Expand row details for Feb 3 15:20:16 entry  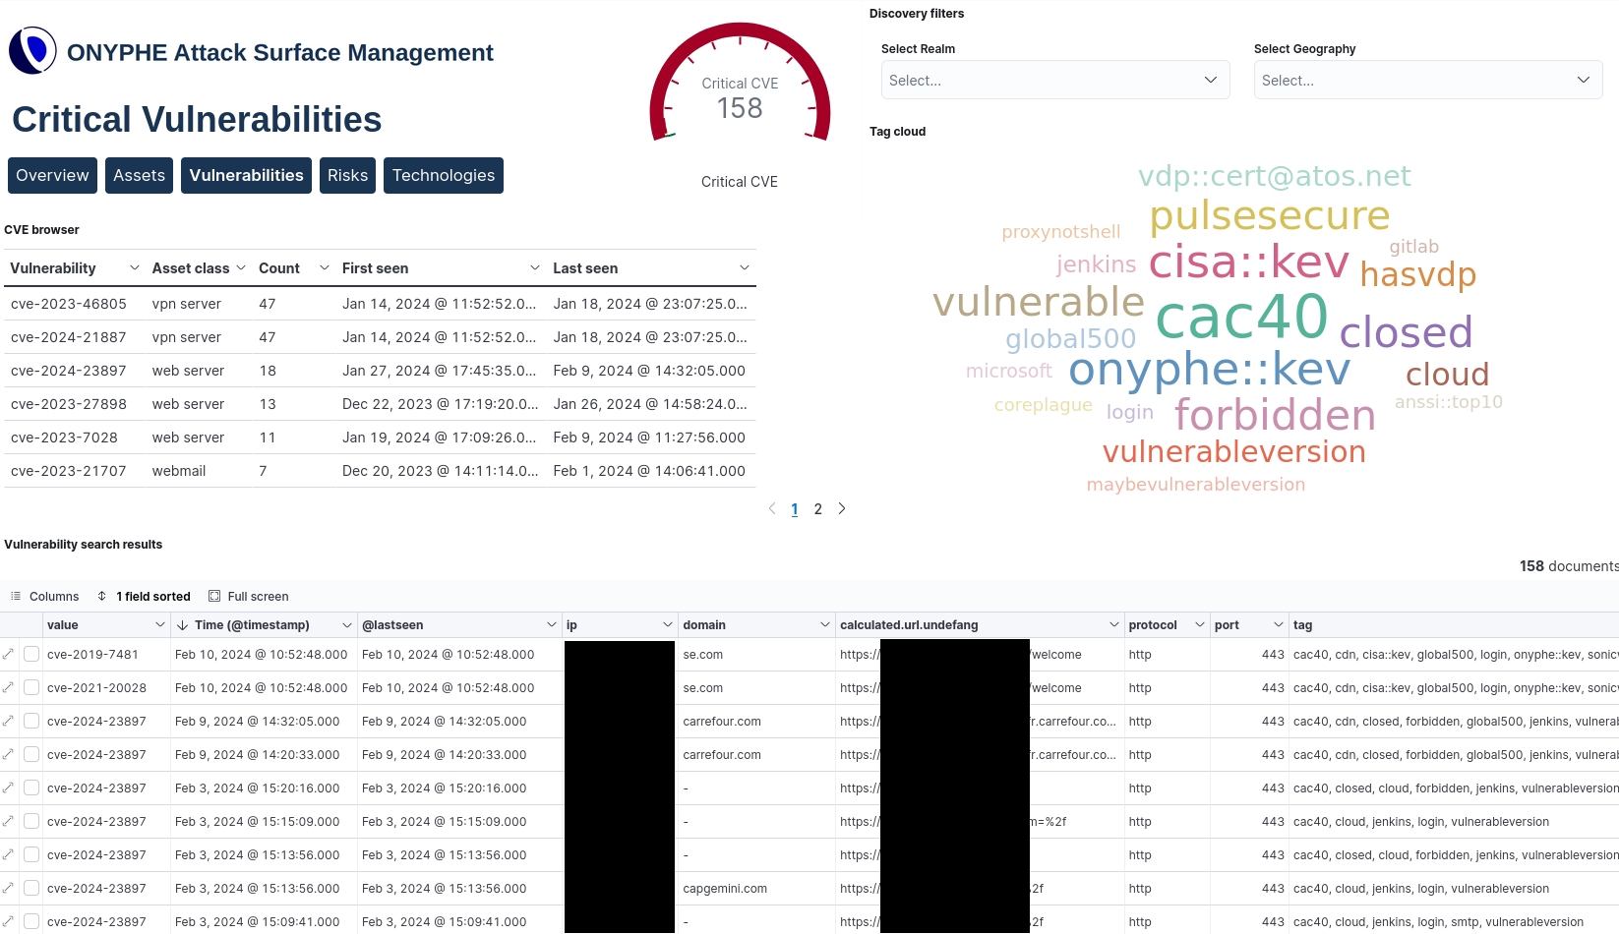pyautogui.click(x=9, y=788)
